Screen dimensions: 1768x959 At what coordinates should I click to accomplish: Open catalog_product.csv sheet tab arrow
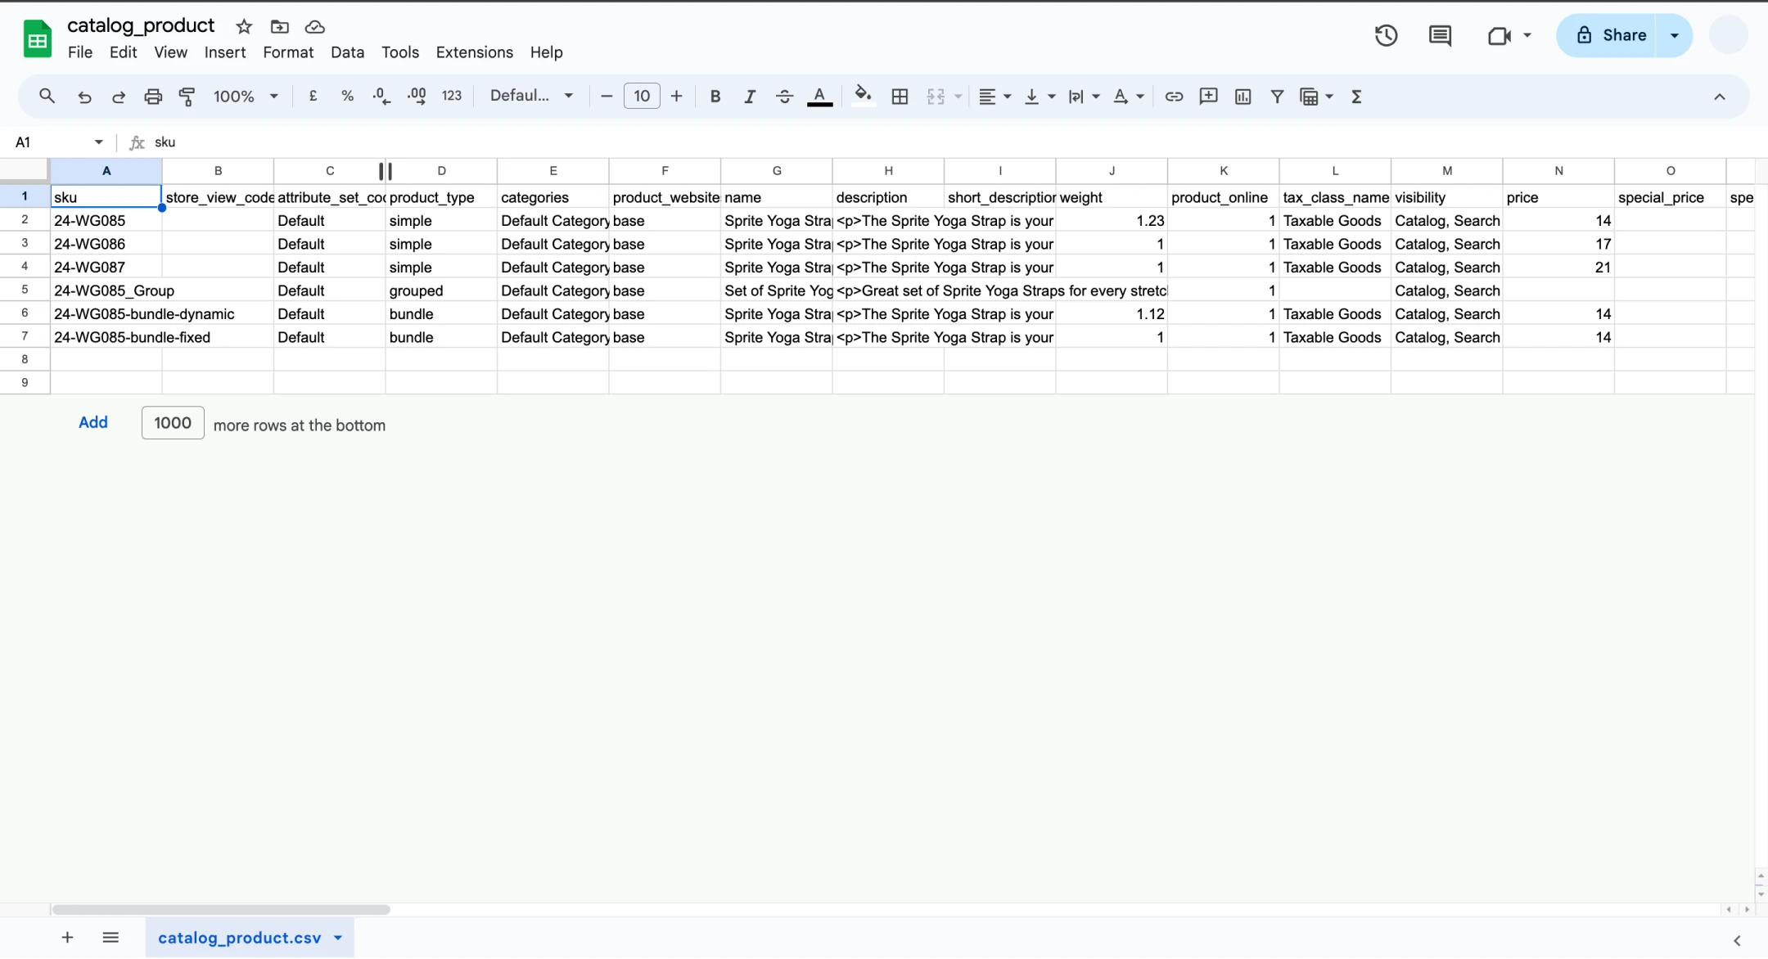pyautogui.click(x=338, y=938)
